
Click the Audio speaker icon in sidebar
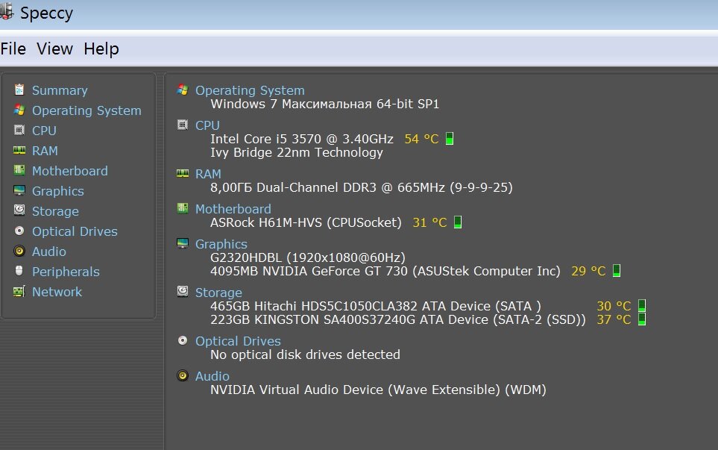(19, 251)
